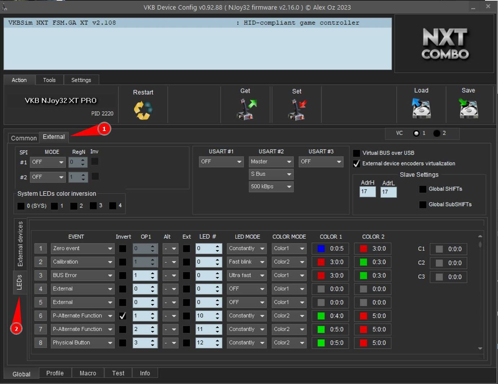Switch to the Common tab
Screen dimensions: 498x384
click(x=23, y=138)
